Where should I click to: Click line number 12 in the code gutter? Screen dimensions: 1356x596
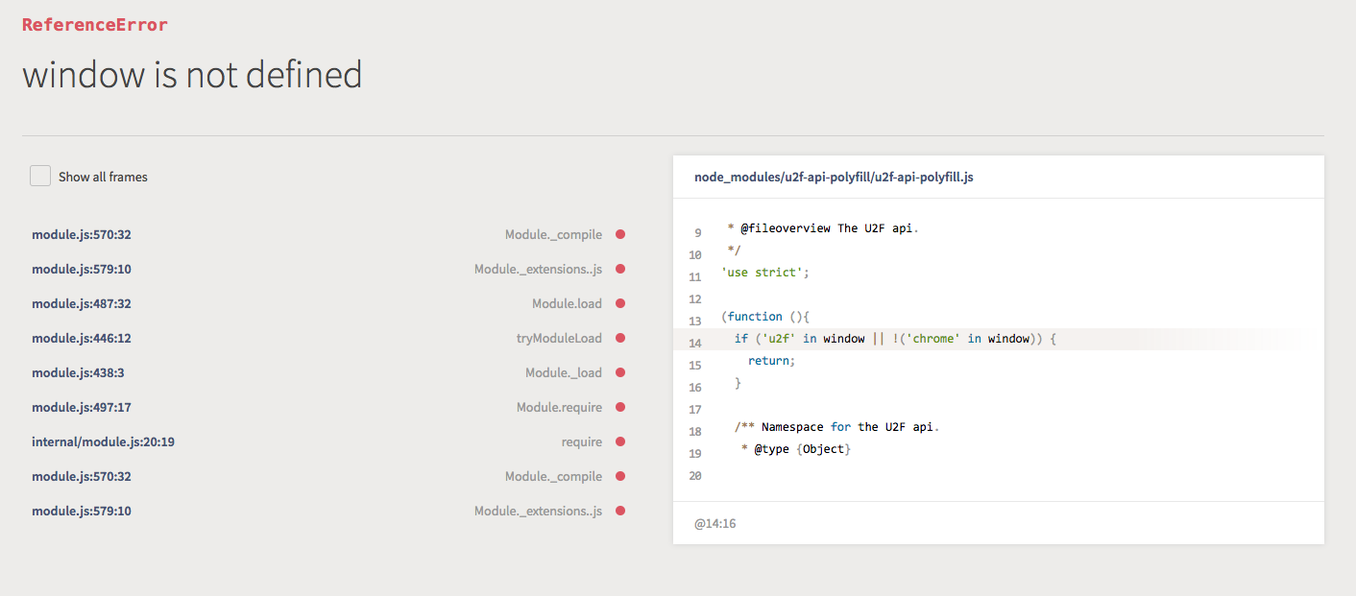coord(695,299)
